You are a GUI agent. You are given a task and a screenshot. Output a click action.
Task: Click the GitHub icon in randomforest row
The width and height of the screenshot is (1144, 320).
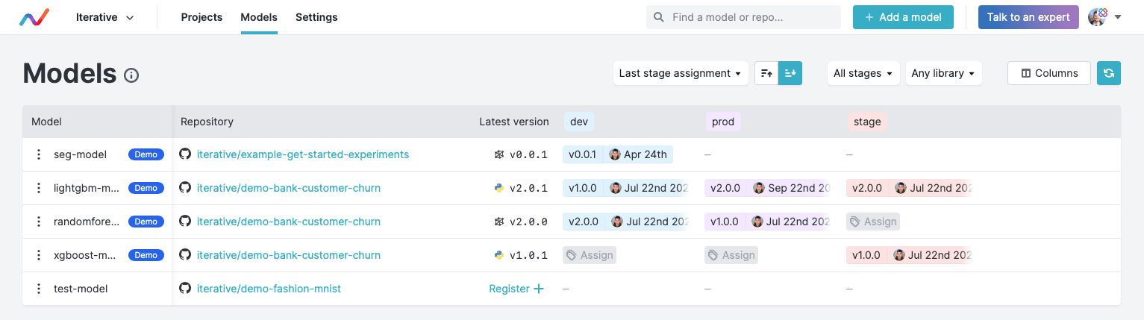coord(185,222)
